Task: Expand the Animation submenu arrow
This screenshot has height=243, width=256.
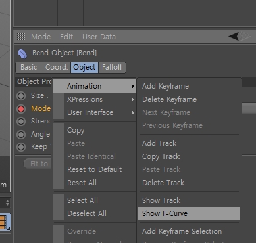Action: pos(132,87)
